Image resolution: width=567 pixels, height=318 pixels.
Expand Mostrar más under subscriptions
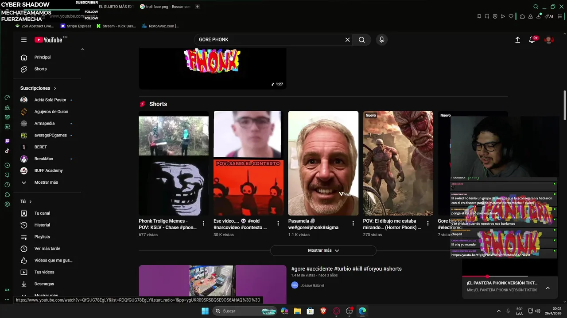(47, 182)
